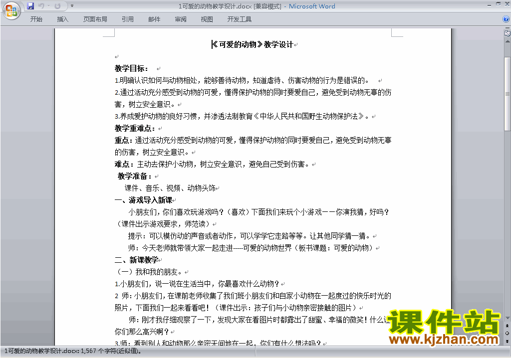Screen dimensions: 511x358
Task: Click the vertical scrollbar down arrow
Action: click(x=508, y=318)
